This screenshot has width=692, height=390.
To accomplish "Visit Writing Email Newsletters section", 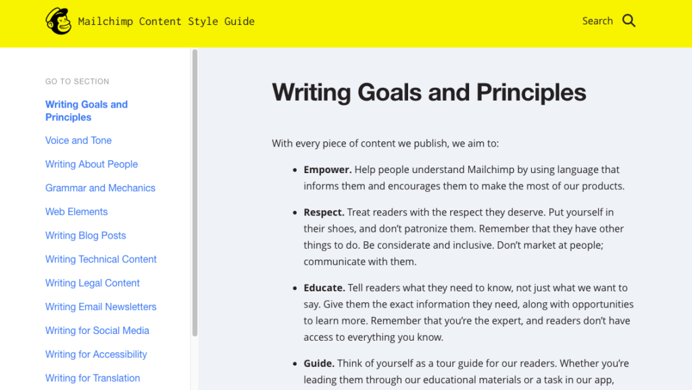I will (101, 307).
